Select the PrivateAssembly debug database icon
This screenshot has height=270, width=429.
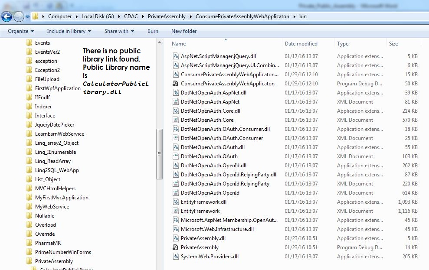(x=175, y=247)
